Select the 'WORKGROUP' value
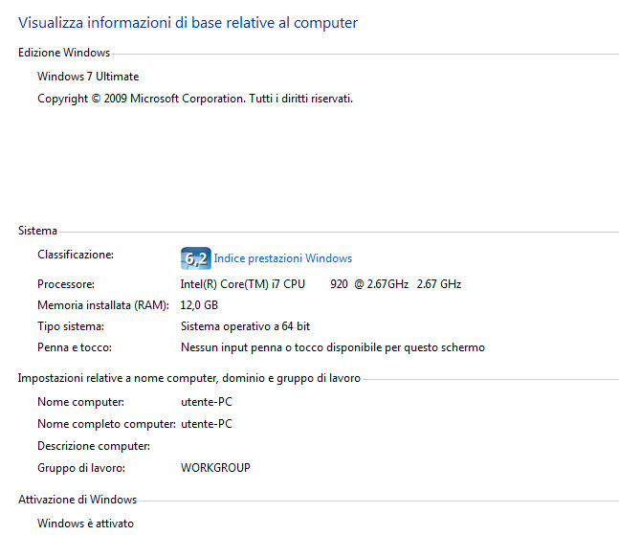The width and height of the screenshot is (619, 535). (215, 468)
